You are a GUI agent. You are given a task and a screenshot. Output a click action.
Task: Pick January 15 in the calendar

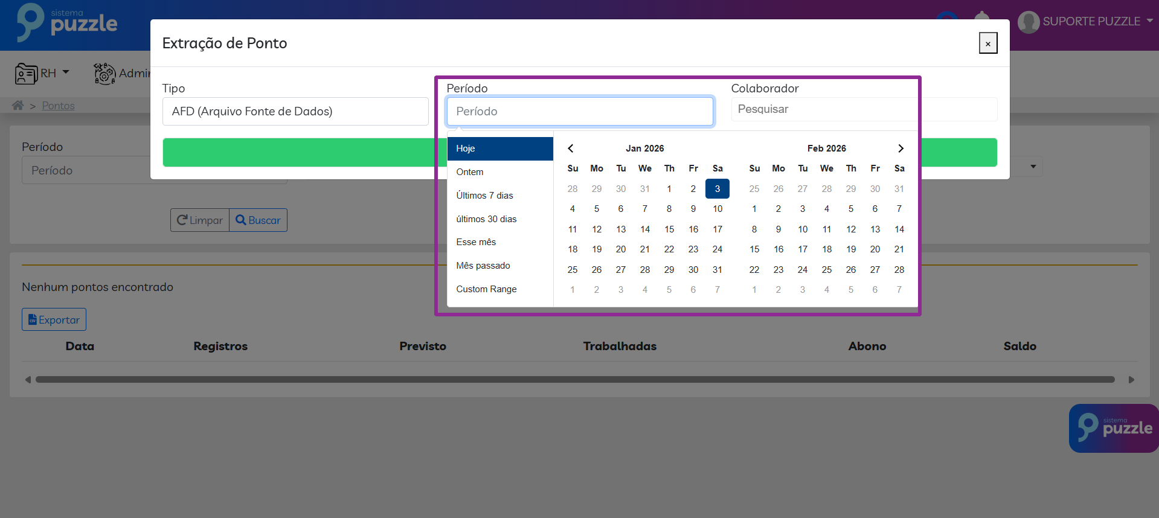(x=669, y=229)
